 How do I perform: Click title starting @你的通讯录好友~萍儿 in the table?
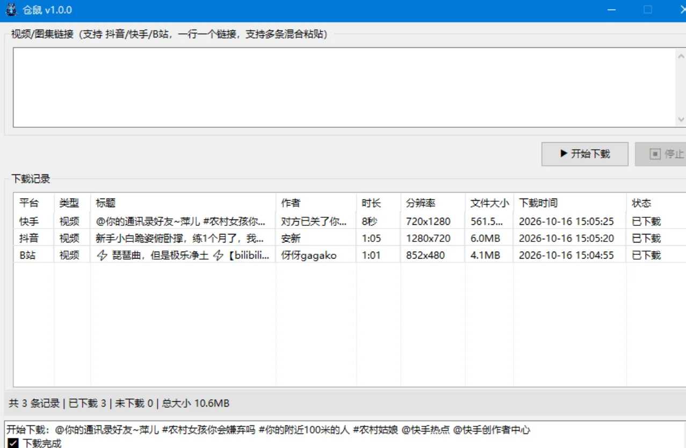click(181, 221)
